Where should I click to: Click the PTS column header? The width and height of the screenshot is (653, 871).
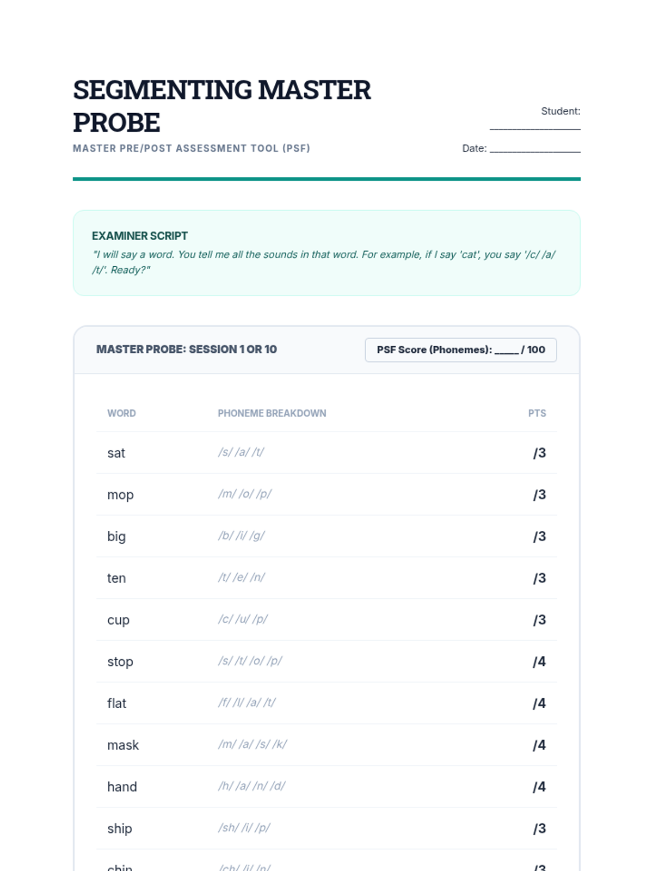pos(537,413)
